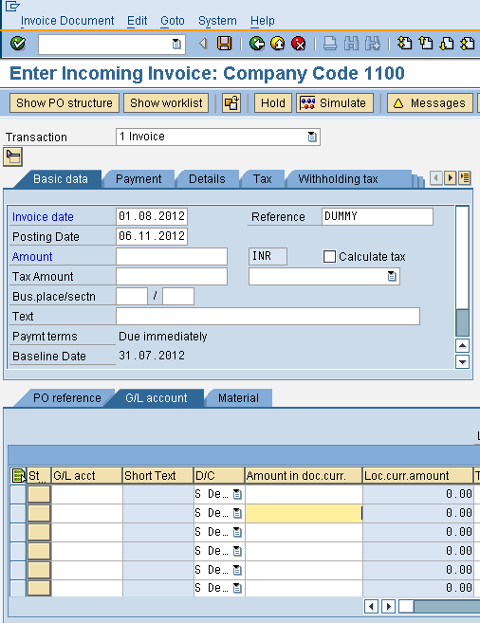480x623 pixels.
Task: Click the green checkmark Enter icon
Action: (18, 43)
